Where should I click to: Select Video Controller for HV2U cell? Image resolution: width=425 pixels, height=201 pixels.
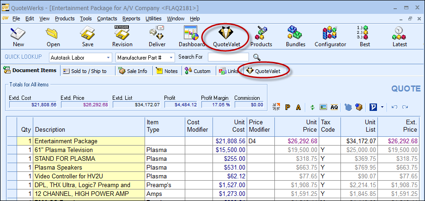[89, 177]
